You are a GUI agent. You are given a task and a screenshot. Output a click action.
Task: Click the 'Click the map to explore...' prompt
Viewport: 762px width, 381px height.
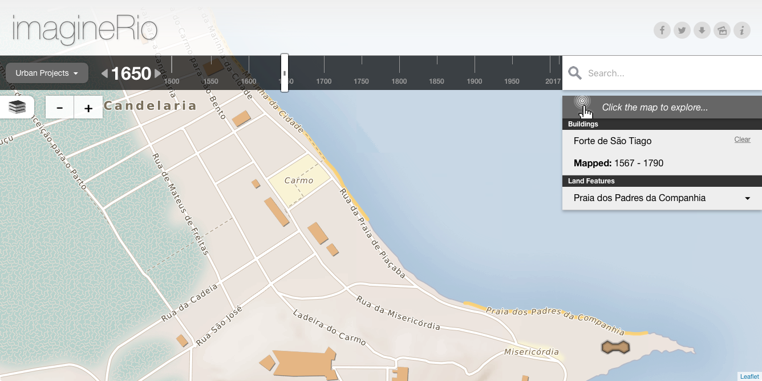coord(655,107)
